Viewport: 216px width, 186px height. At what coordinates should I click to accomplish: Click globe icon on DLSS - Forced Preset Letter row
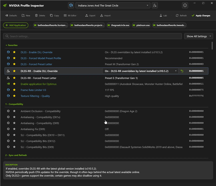tap(8, 64)
